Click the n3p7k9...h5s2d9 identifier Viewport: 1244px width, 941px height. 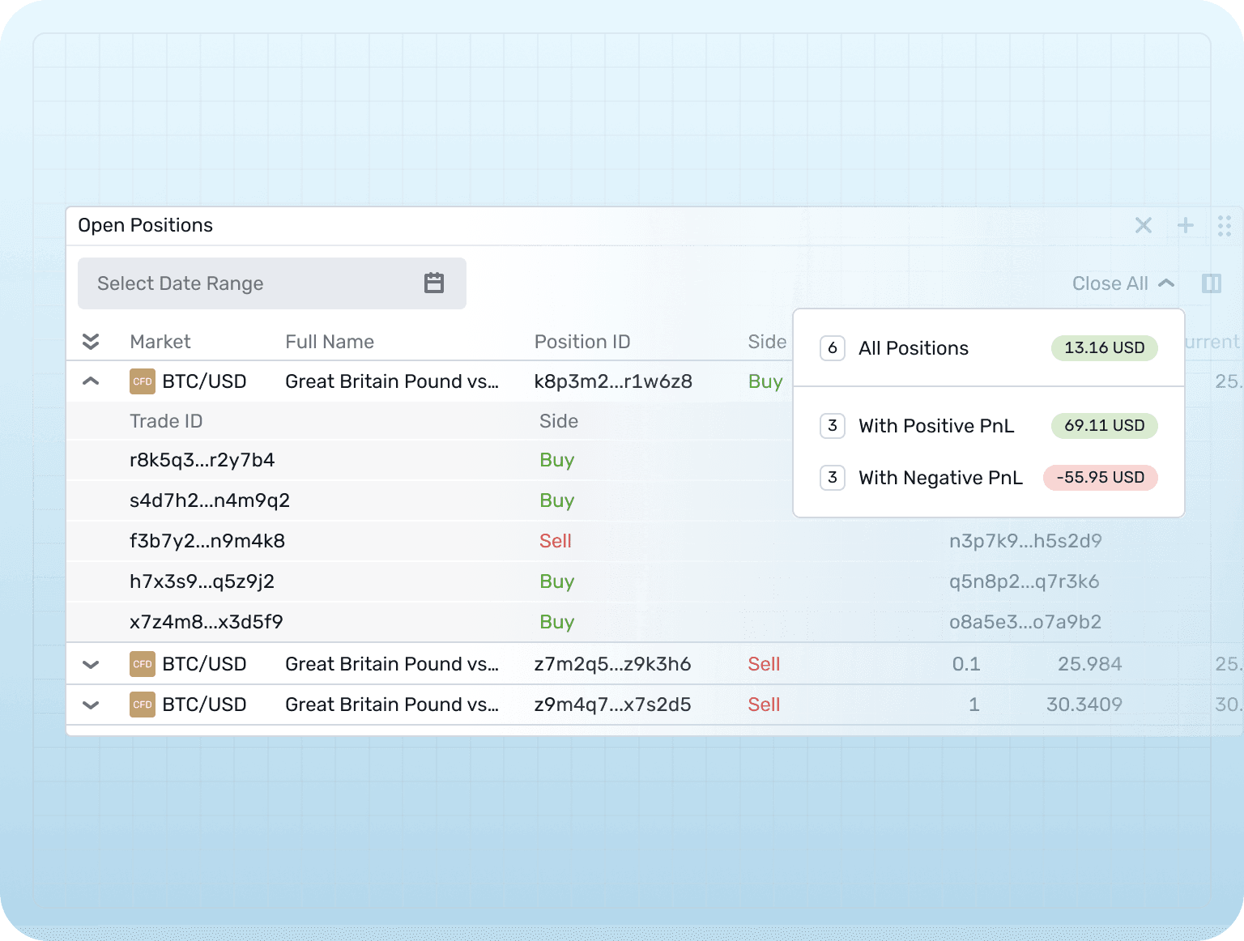[1025, 541]
